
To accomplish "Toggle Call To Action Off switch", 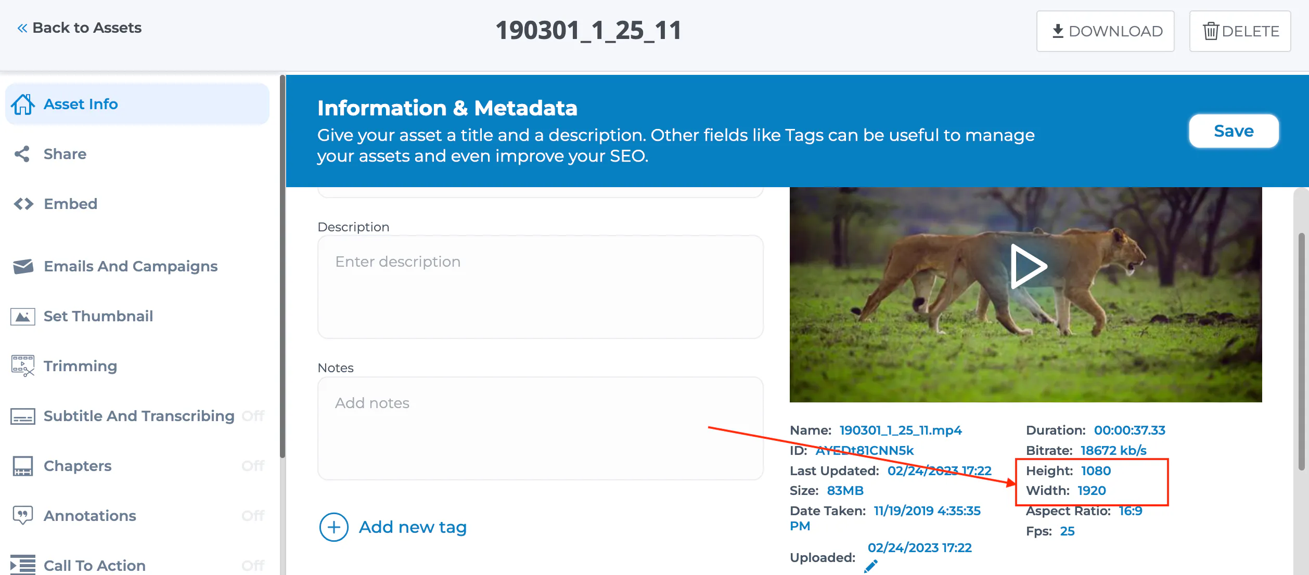I will pyautogui.click(x=253, y=566).
